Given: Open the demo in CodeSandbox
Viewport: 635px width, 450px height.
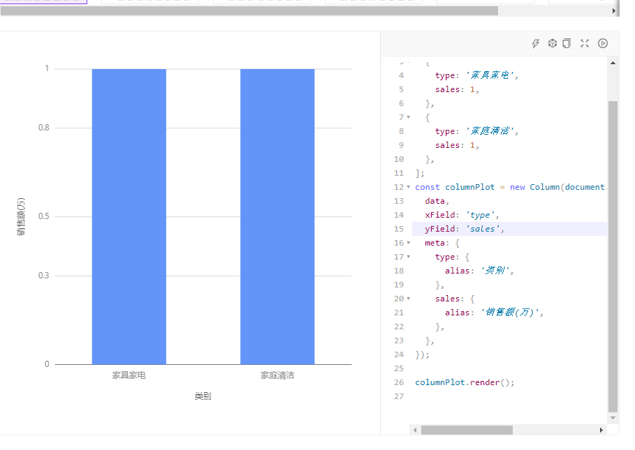Looking at the screenshot, I should tap(552, 43).
